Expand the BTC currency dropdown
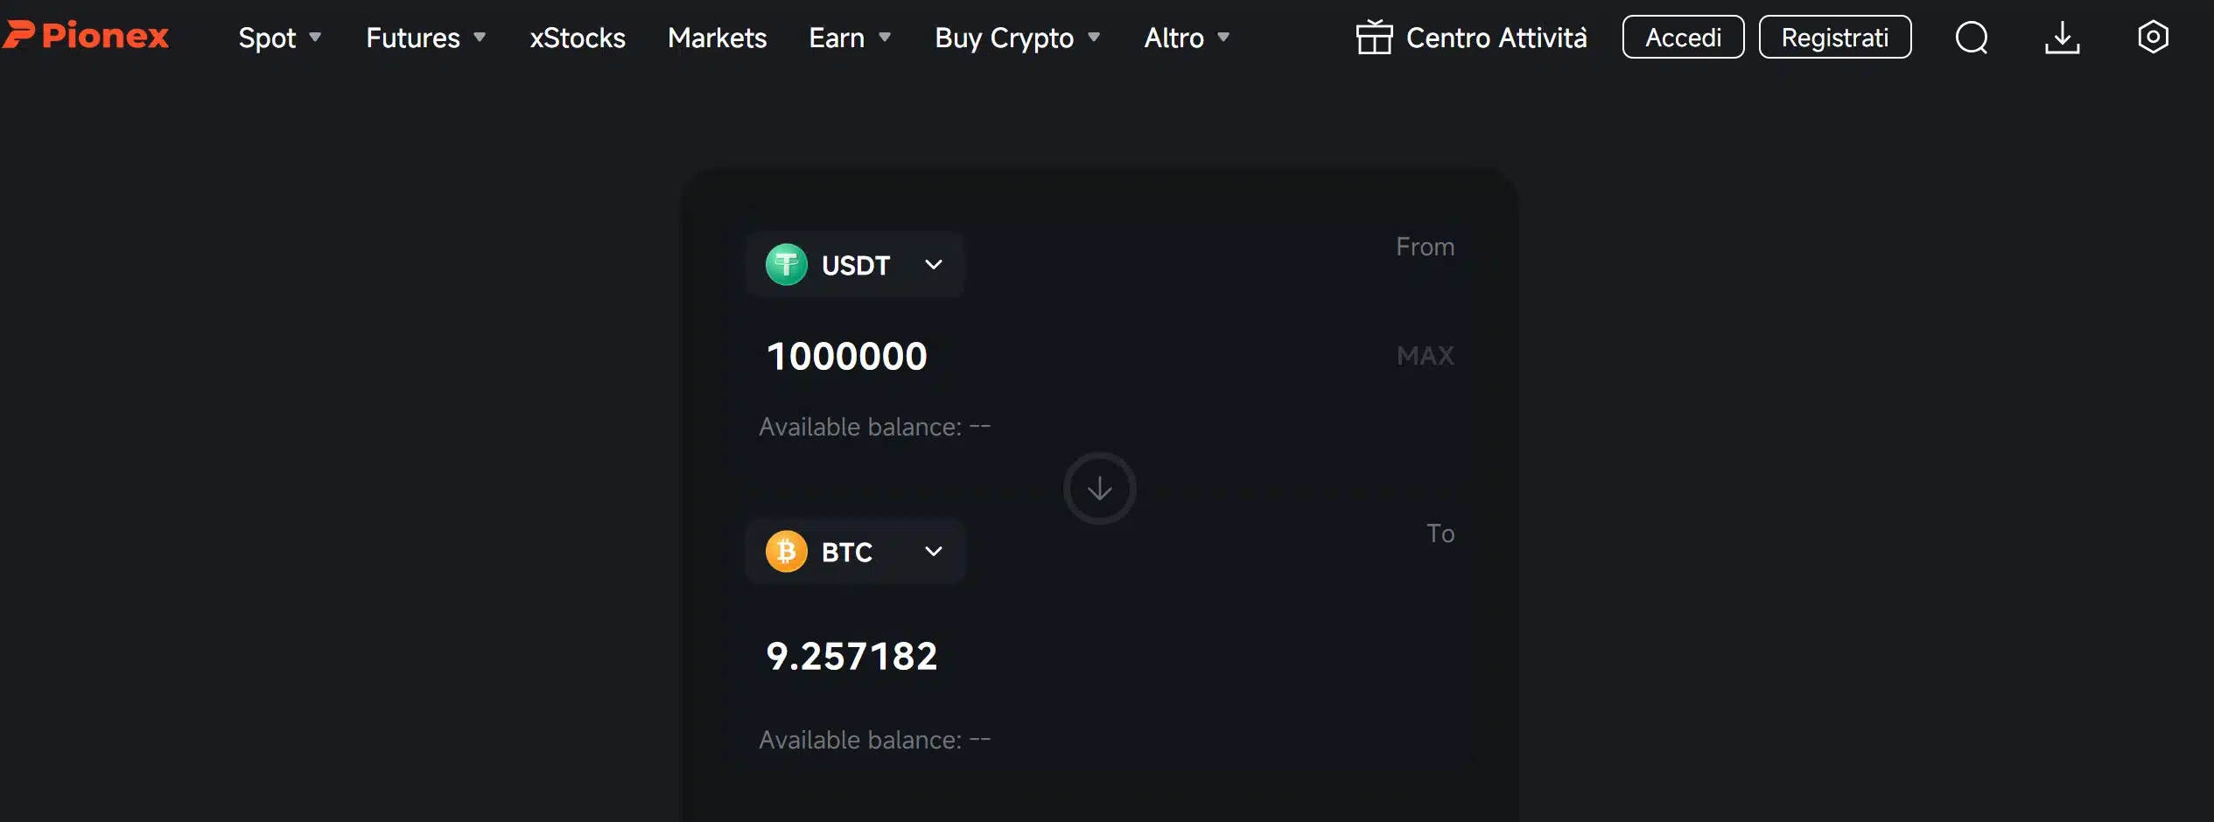This screenshot has height=822, width=2214. [x=933, y=552]
